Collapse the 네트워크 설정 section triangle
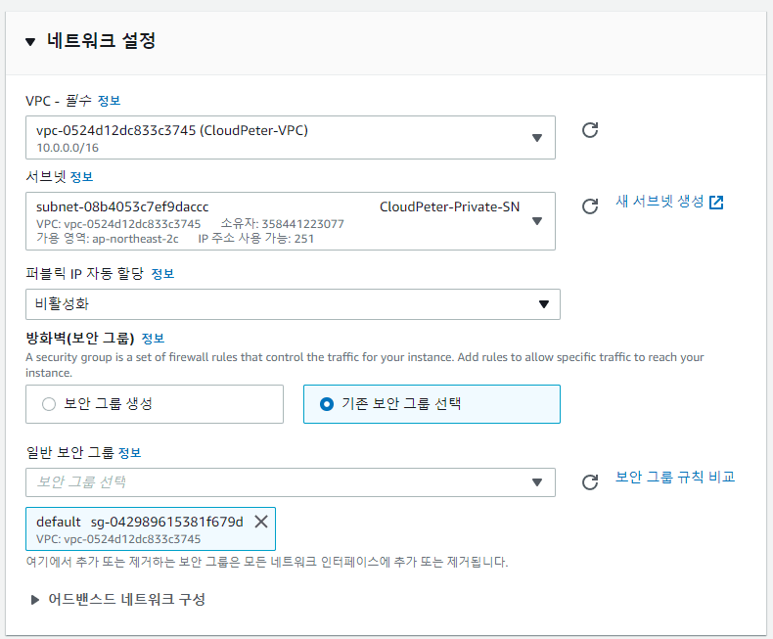 pyautogui.click(x=30, y=42)
